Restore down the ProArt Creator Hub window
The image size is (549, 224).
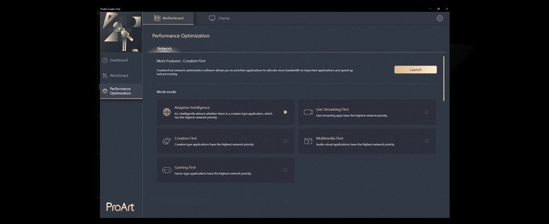(x=438, y=9)
